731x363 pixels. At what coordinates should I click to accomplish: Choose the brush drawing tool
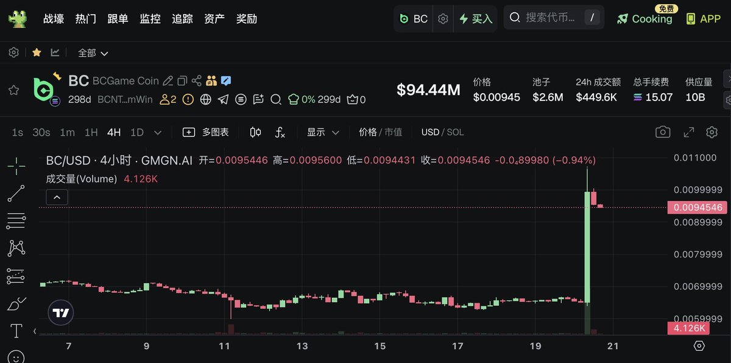click(x=16, y=303)
